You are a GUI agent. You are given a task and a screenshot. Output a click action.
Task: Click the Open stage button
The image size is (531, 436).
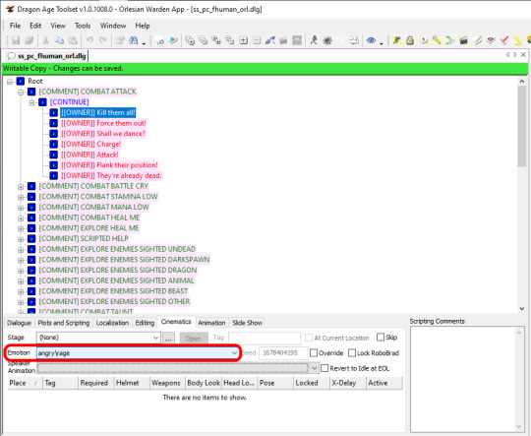(x=194, y=338)
